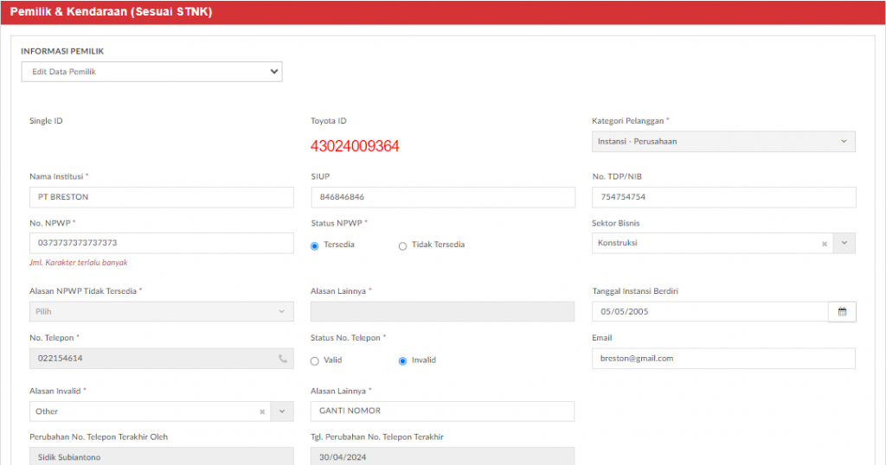The width and height of the screenshot is (886, 465).
Task: Edit the Nama Institusi field PT BRESTON
Action: tap(162, 197)
